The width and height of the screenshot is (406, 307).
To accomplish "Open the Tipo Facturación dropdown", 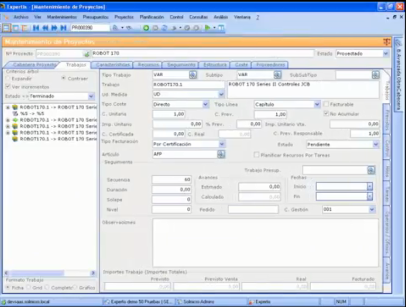I will tap(221, 144).
